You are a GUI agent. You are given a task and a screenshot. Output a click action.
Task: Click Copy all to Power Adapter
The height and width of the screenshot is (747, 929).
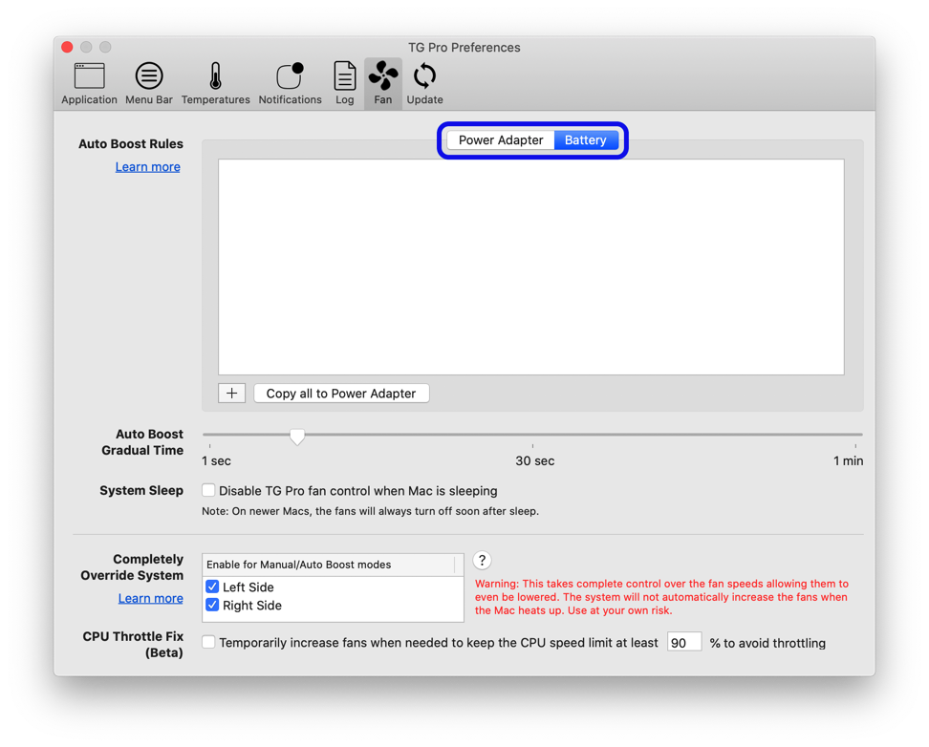(x=341, y=394)
